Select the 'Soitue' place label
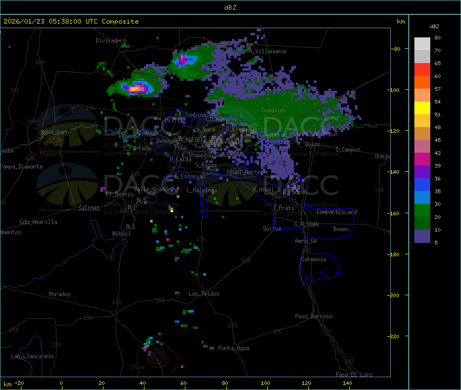Image resolution: width=461 pixels, height=390 pixels. point(272,229)
